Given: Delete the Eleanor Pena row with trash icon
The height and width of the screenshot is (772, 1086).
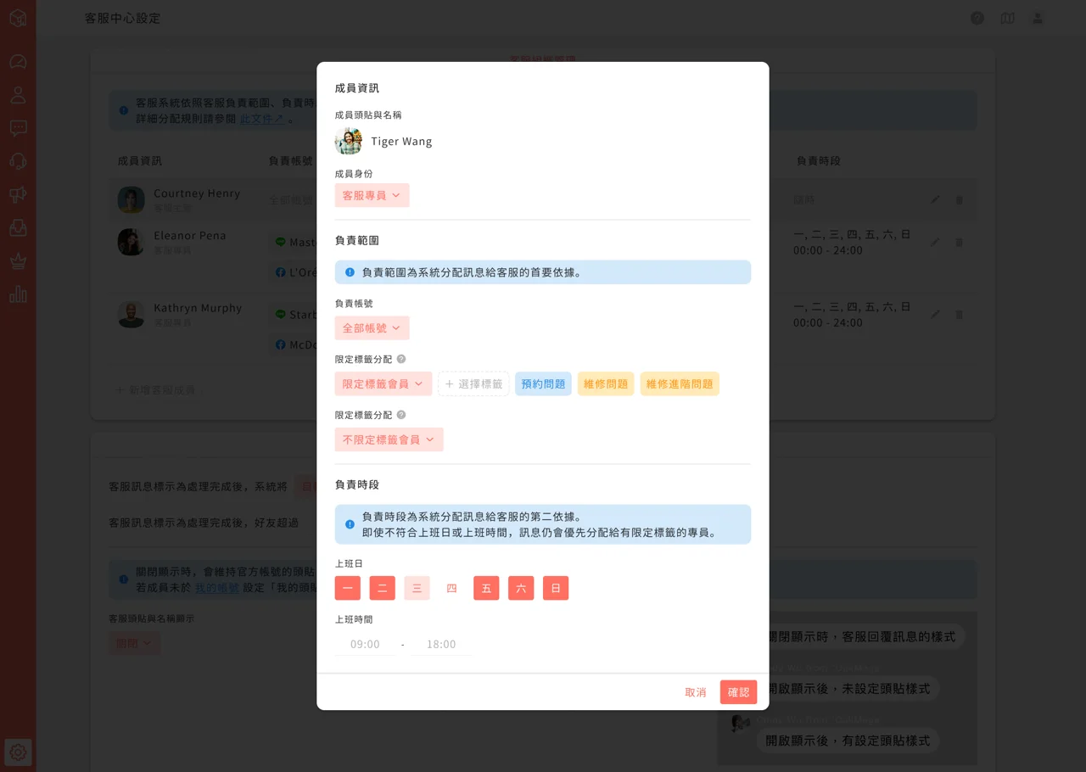Looking at the screenshot, I should [x=959, y=242].
